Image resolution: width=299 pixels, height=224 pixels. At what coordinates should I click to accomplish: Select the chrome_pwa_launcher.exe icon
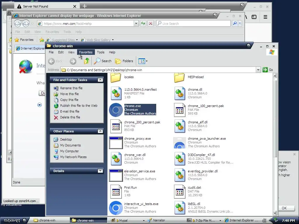point(180,143)
